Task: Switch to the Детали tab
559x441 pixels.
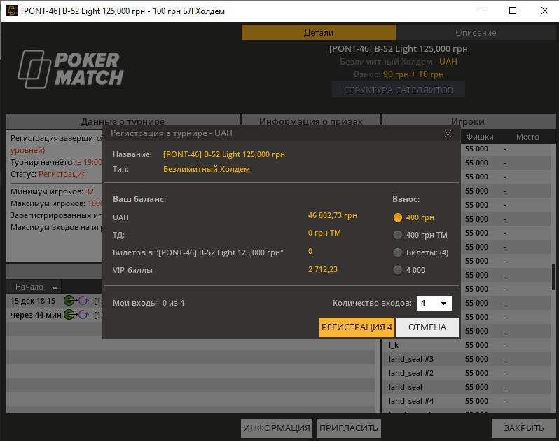Action: 318,32
